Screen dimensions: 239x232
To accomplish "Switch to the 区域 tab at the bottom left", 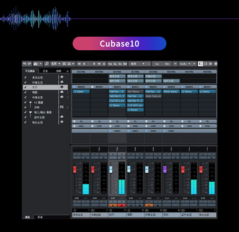I will click(x=40, y=217).
